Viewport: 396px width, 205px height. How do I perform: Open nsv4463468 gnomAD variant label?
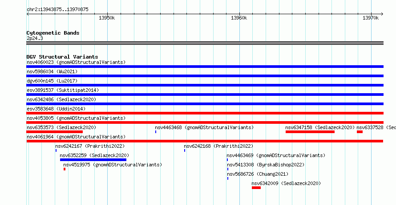point(204,127)
